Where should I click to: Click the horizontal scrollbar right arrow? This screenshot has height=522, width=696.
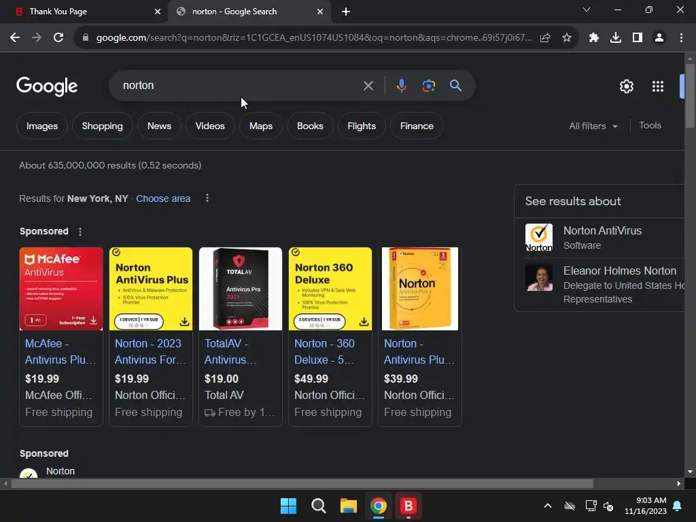click(679, 483)
